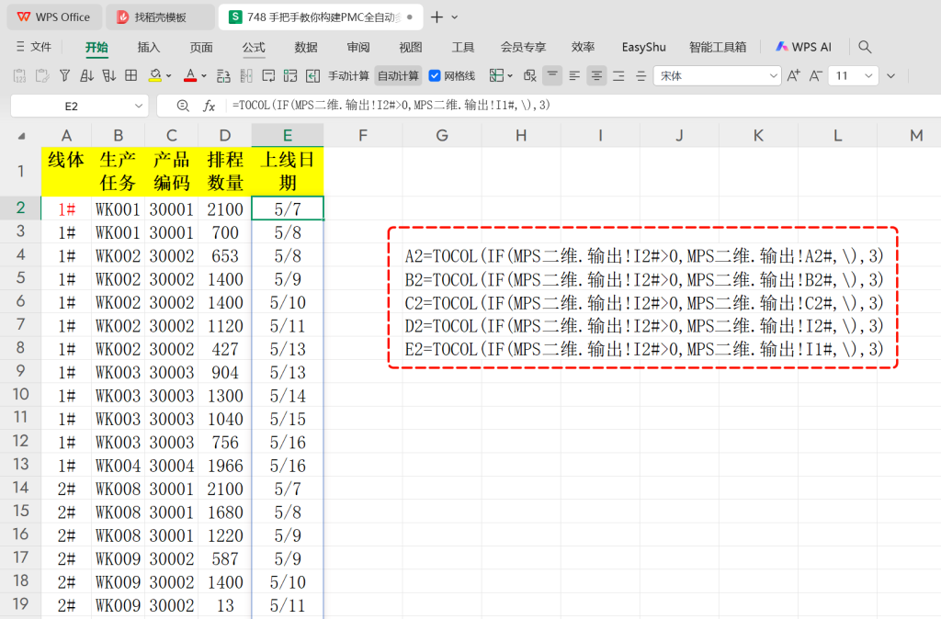This screenshot has width=941, height=619.
Task: Toggle top vertical alignment
Action: coord(552,75)
